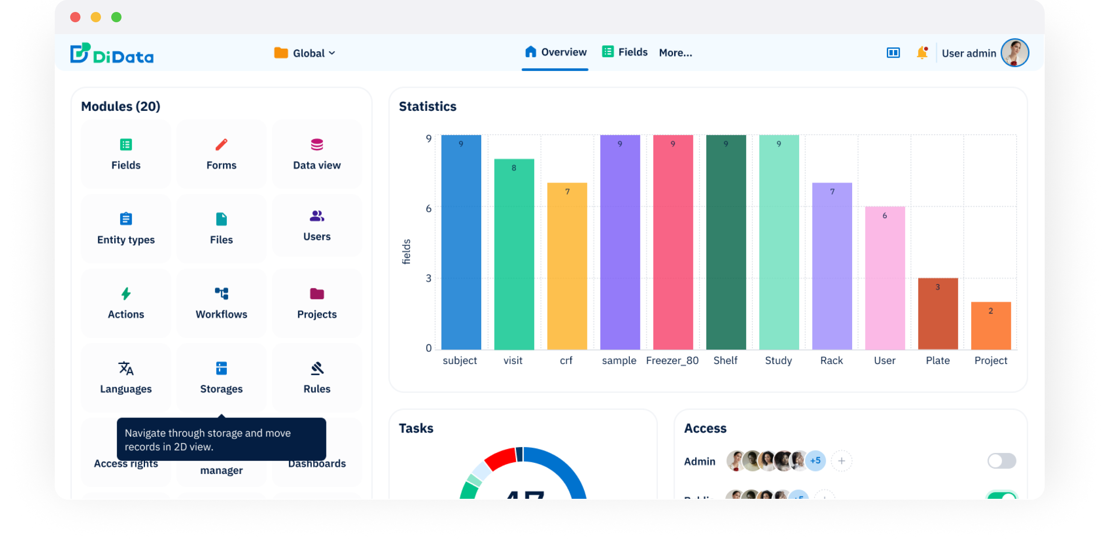Expand the More... navigation menu
This screenshot has width=1108, height=545.
point(676,53)
